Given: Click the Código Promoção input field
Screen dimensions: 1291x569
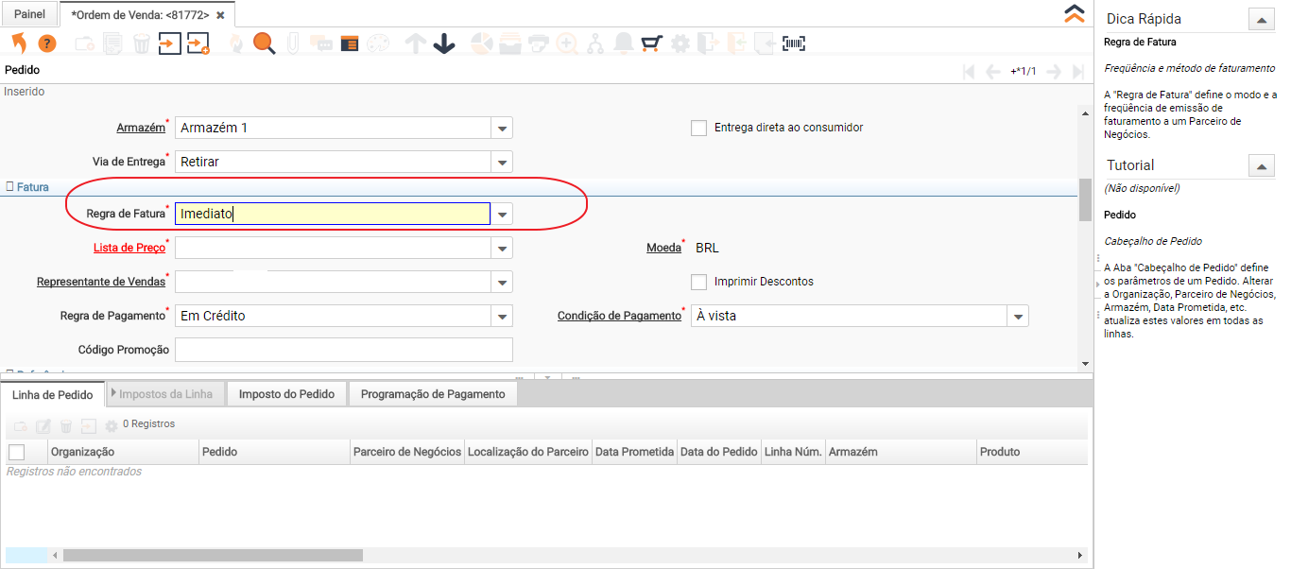Looking at the screenshot, I should (344, 350).
